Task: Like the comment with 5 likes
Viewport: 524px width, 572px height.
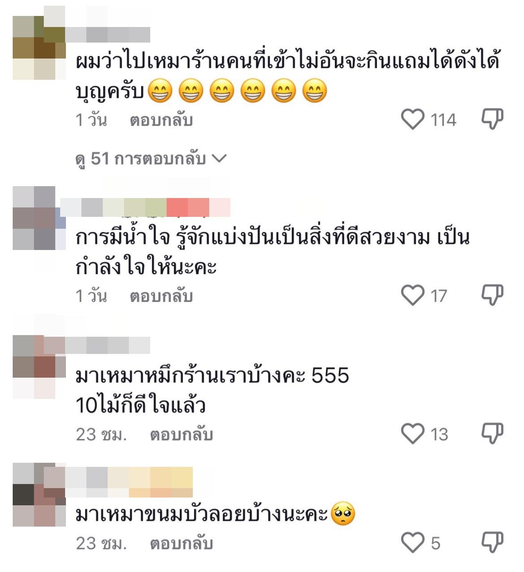Action: 413,543
